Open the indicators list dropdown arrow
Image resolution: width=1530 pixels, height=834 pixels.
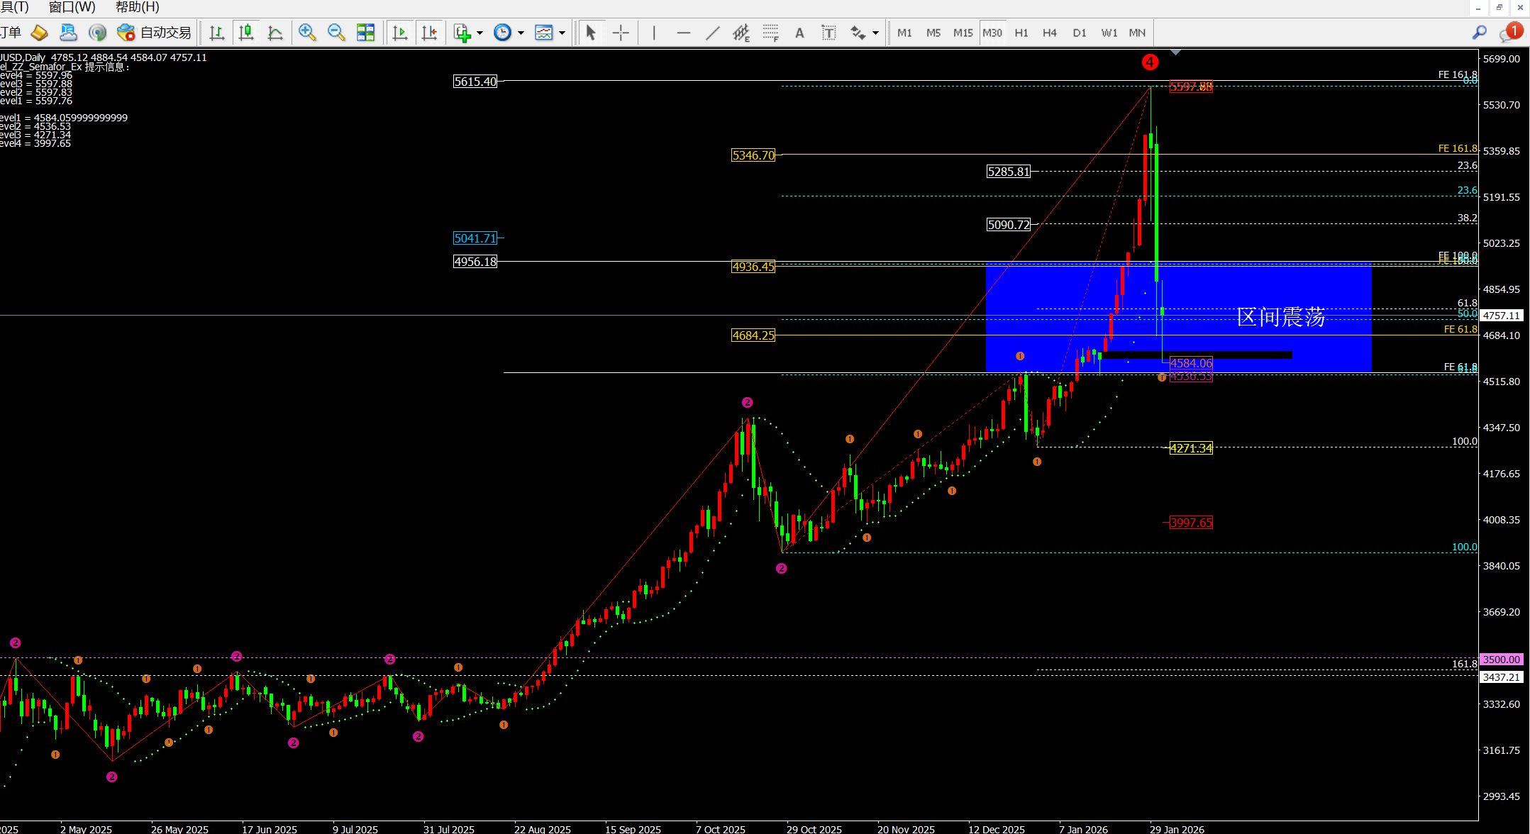click(x=480, y=33)
